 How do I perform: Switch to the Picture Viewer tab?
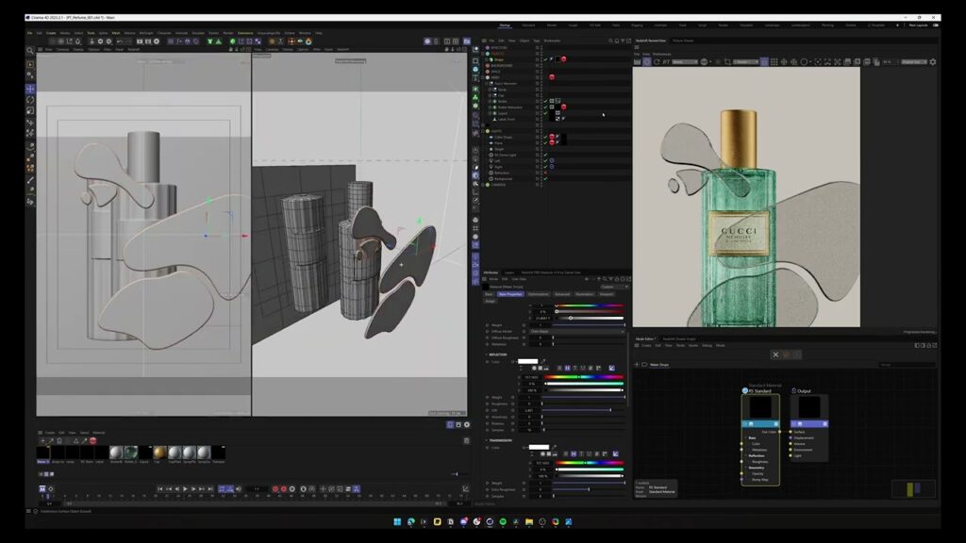pos(683,41)
